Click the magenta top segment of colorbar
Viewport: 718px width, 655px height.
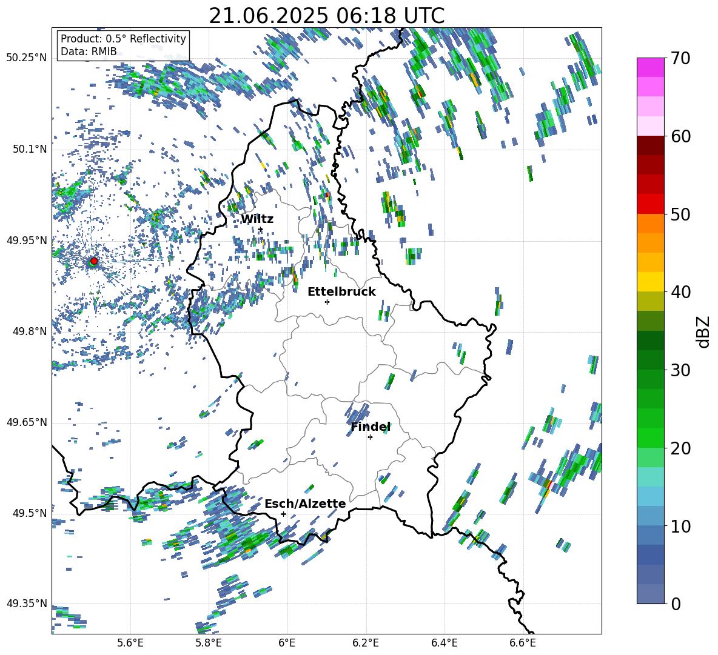(651, 67)
